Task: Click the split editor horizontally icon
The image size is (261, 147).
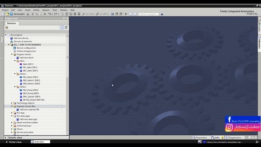Action: [130, 14]
